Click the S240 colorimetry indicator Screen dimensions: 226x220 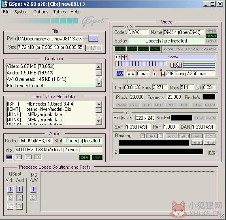(211, 49)
